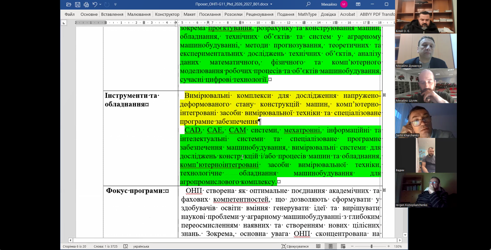This screenshot has width=491, height=250.
Task: Click the zoom slider handle
Action: [371, 246]
